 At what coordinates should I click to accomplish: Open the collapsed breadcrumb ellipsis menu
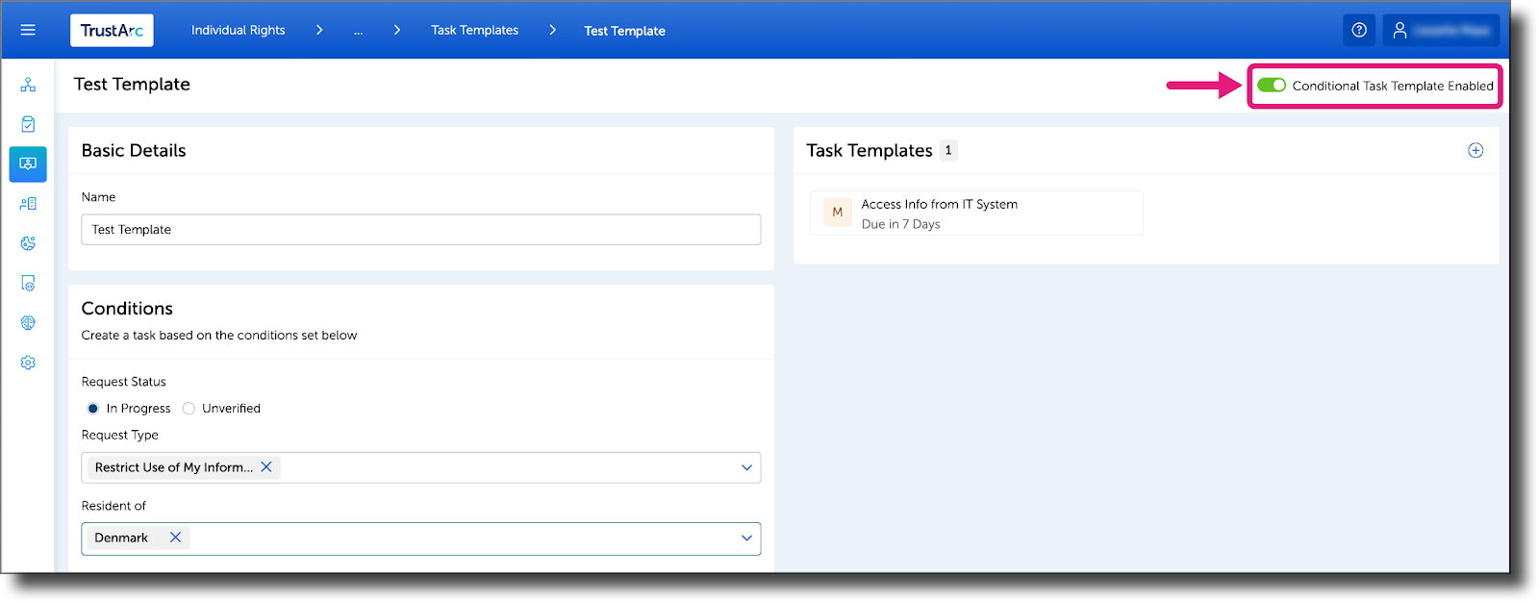click(x=359, y=30)
